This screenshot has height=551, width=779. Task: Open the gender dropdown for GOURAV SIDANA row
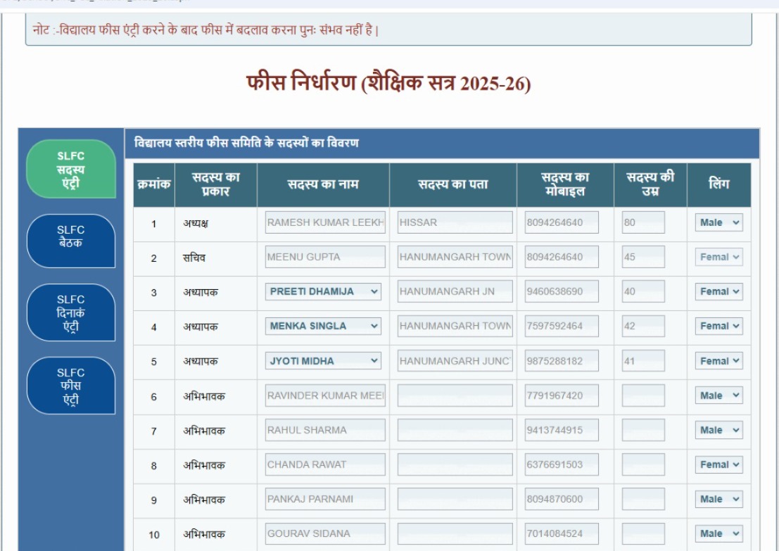tap(719, 533)
